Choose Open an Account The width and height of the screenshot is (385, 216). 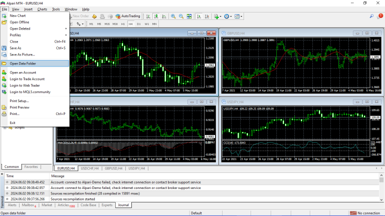click(x=35, y=72)
